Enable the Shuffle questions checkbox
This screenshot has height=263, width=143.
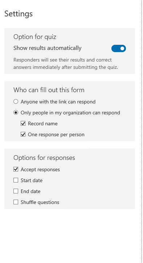(x=16, y=202)
